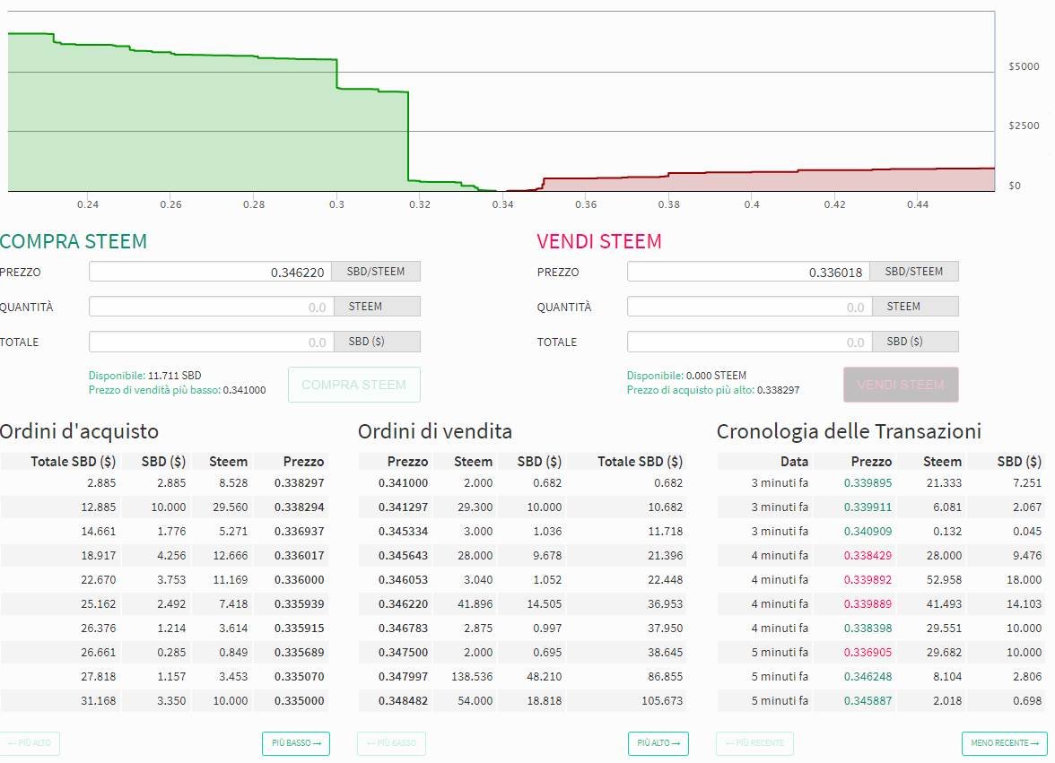
Task: Click the $5000 label on chart axis
Action: pyautogui.click(x=1024, y=65)
